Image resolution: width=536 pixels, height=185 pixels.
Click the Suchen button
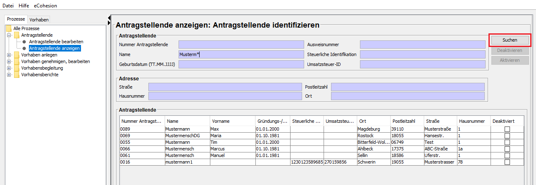[x=510, y=40]
